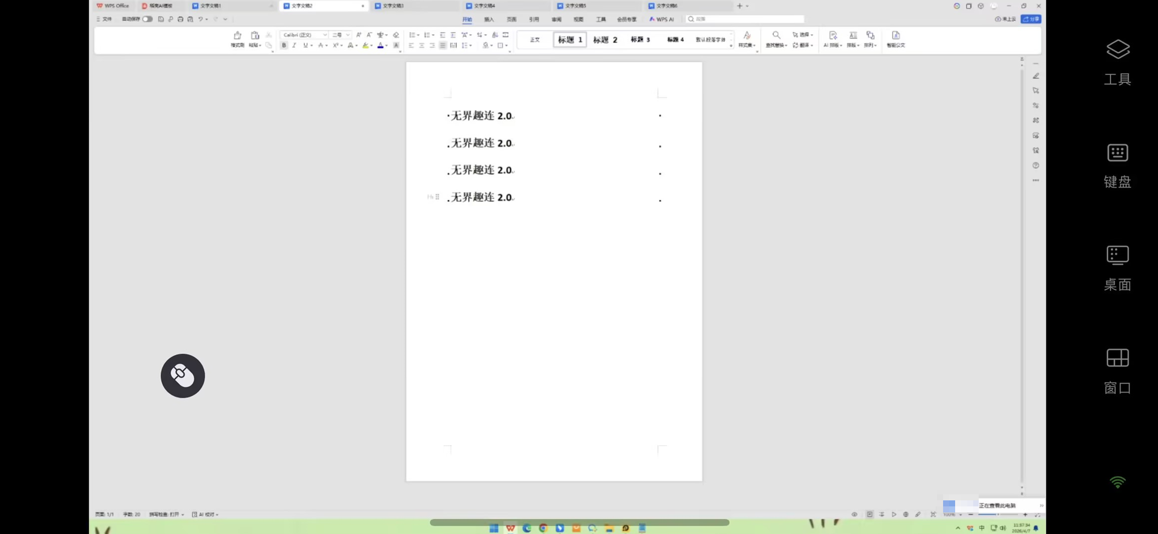Toggle italic formatting
The height and width of the screenshot is (534, 1158).
[294, 45]
